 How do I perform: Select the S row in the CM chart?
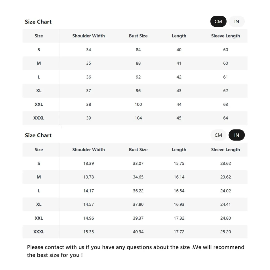[39, 49]
